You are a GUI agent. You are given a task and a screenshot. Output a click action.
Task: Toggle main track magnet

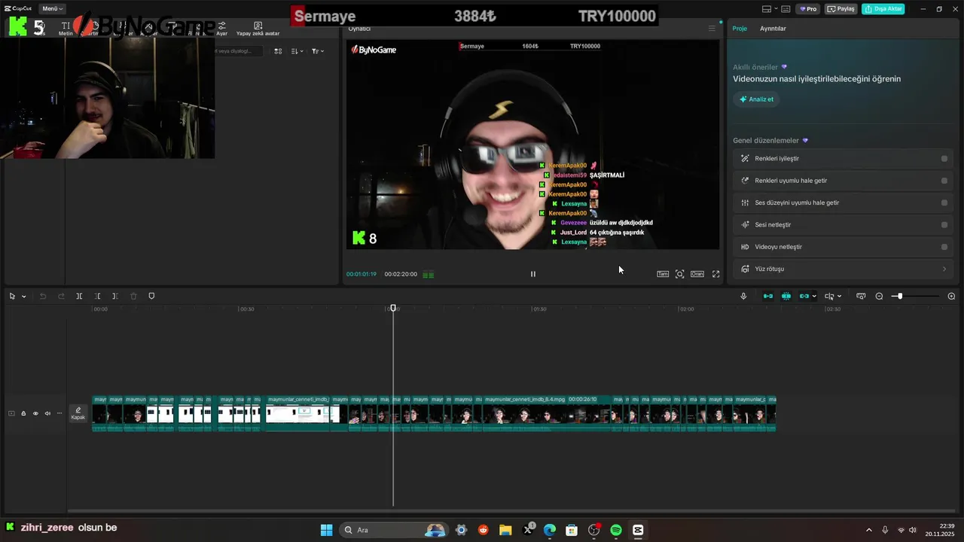coord(768,296)
